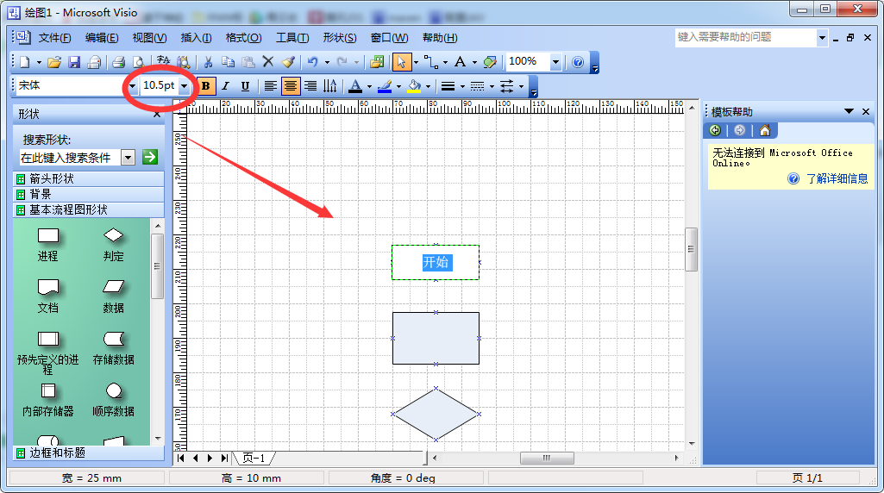Open the 格式(O) menu
The image size is (884, 493).
(243, 38)
